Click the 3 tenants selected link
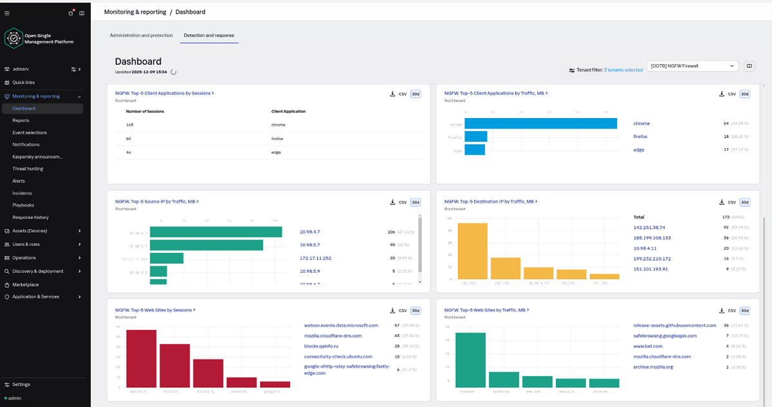772x407 pixels. [623, 69]
